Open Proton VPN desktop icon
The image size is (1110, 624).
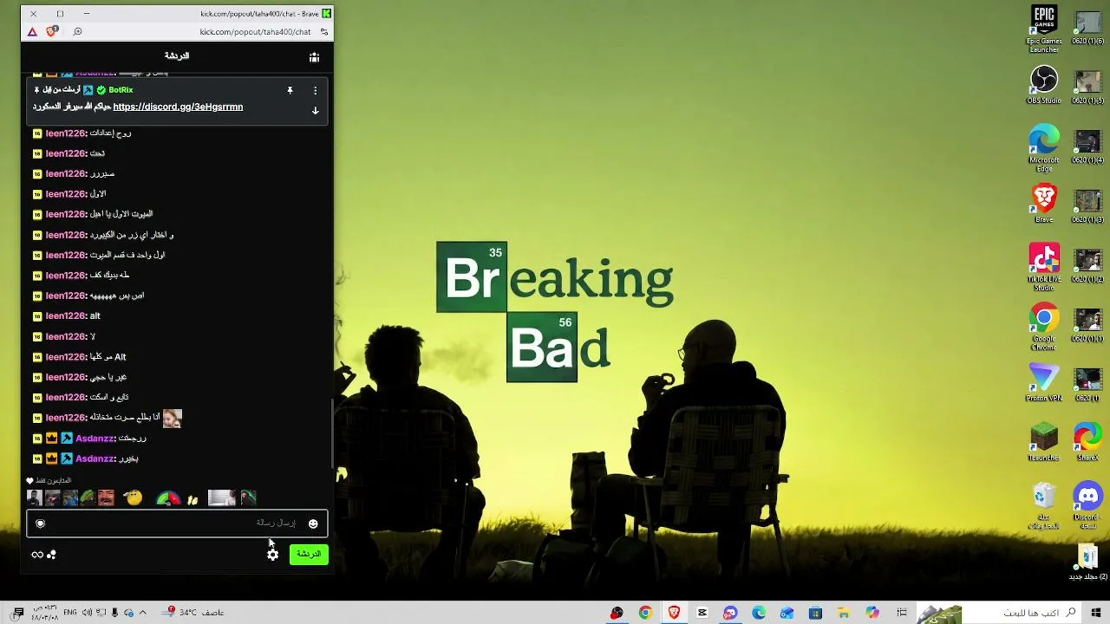[x=1044, y=382]
